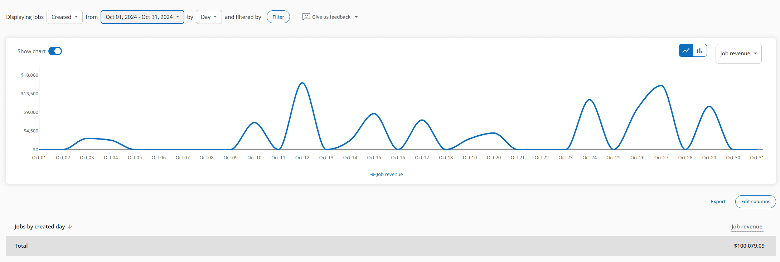Click the Oct 01 axis label
780x262 pixels.
coord(39,157)
